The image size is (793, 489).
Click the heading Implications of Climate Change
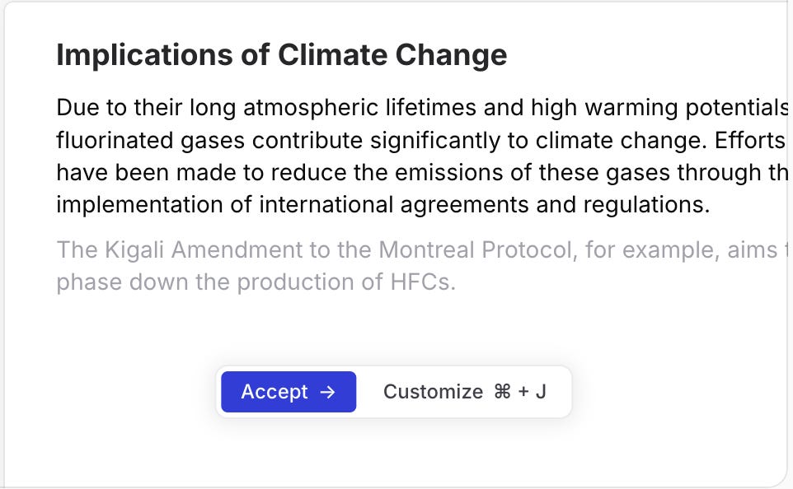tap(281, 55)
